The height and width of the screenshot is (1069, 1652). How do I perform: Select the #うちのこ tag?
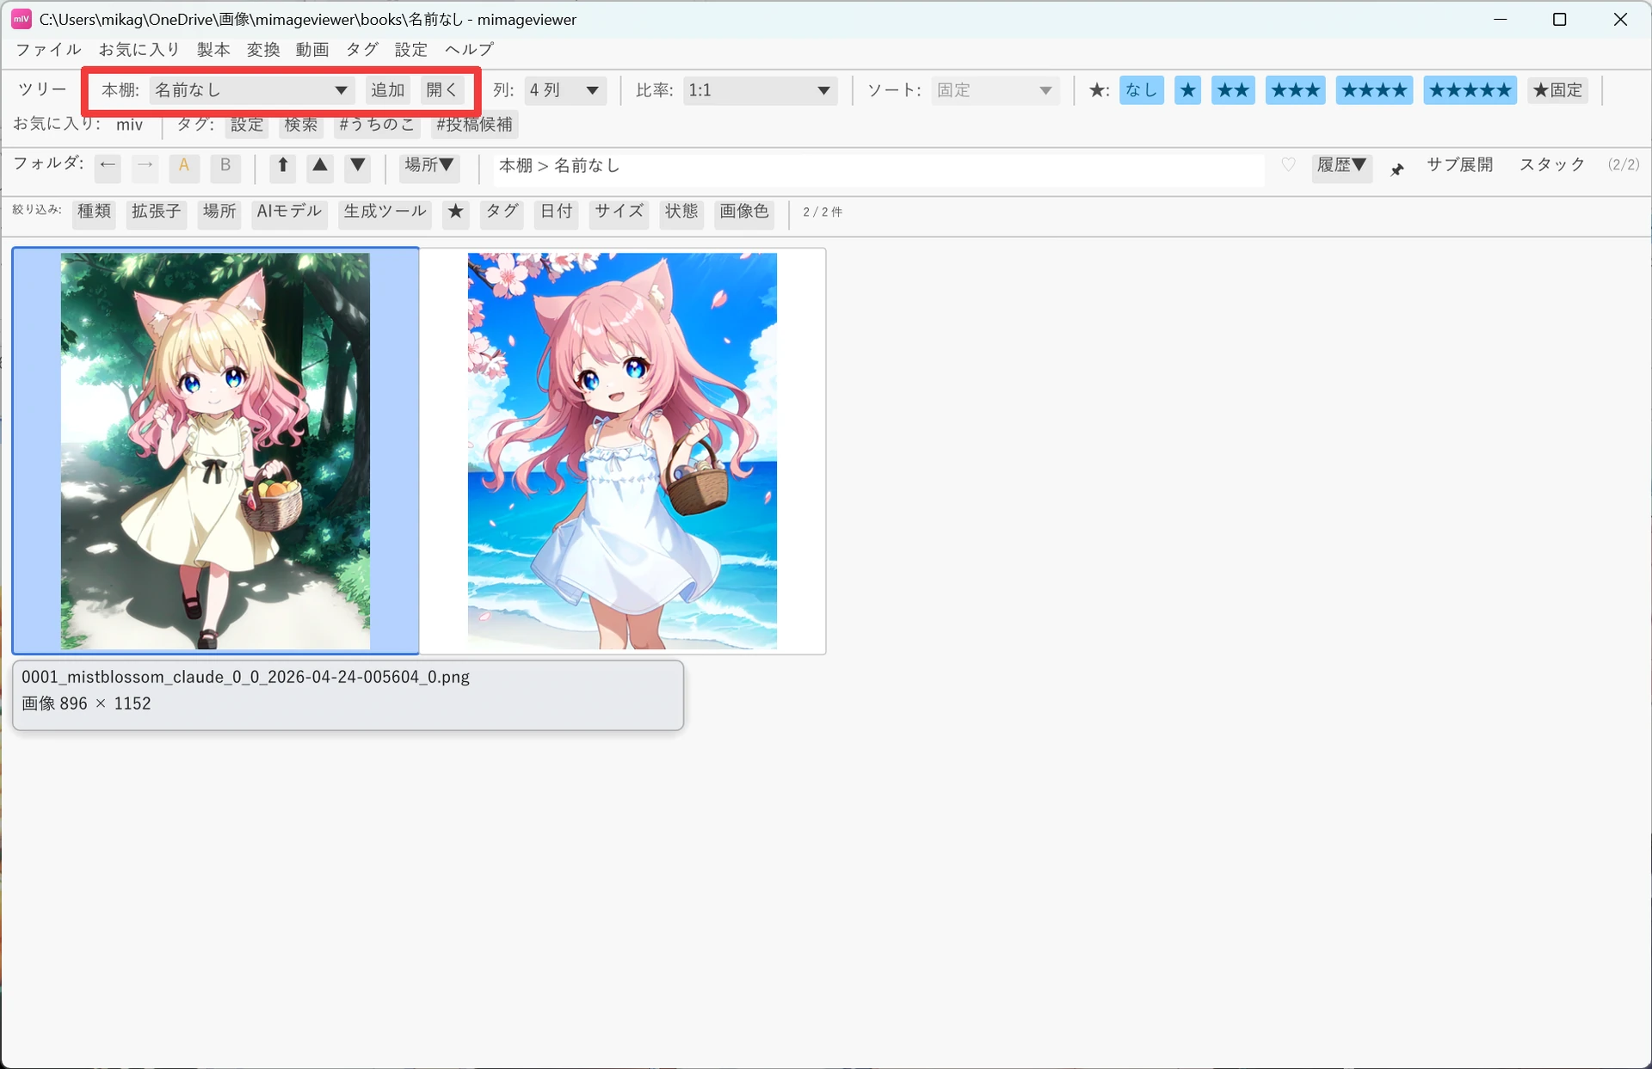[377, 125]
